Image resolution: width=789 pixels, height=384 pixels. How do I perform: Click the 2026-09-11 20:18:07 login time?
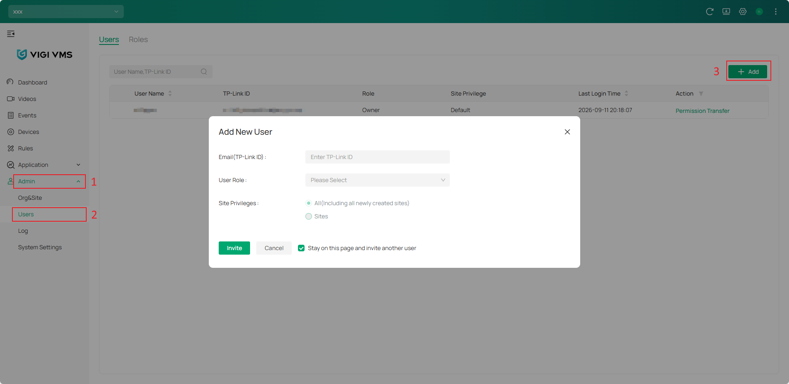pos(605,110)
